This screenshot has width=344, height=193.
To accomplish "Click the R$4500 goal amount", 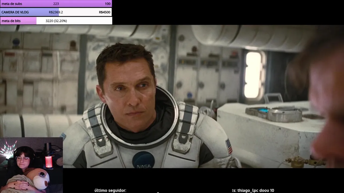I will pyautogui.click(x=105, y=12).
